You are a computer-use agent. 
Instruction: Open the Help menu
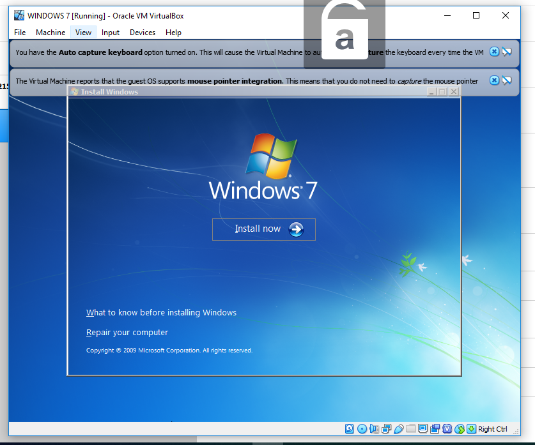(x=173, y=33)
